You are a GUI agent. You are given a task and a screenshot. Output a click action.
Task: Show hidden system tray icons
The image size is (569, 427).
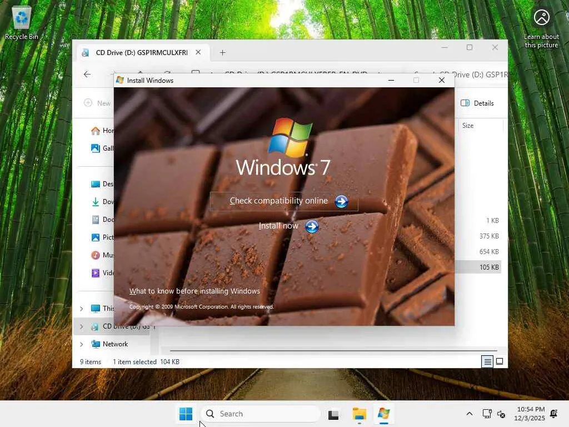469,414
